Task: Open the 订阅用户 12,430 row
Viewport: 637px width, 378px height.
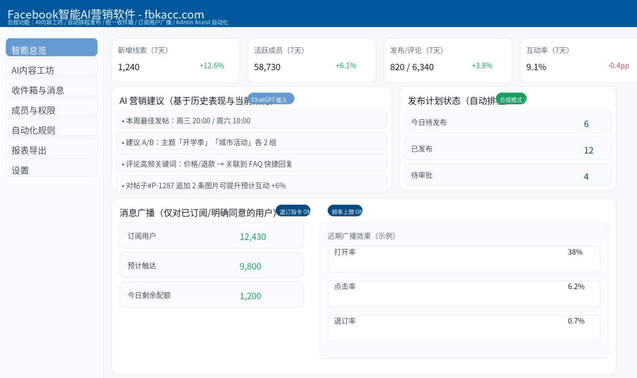Action: click(x=211, y=236)
